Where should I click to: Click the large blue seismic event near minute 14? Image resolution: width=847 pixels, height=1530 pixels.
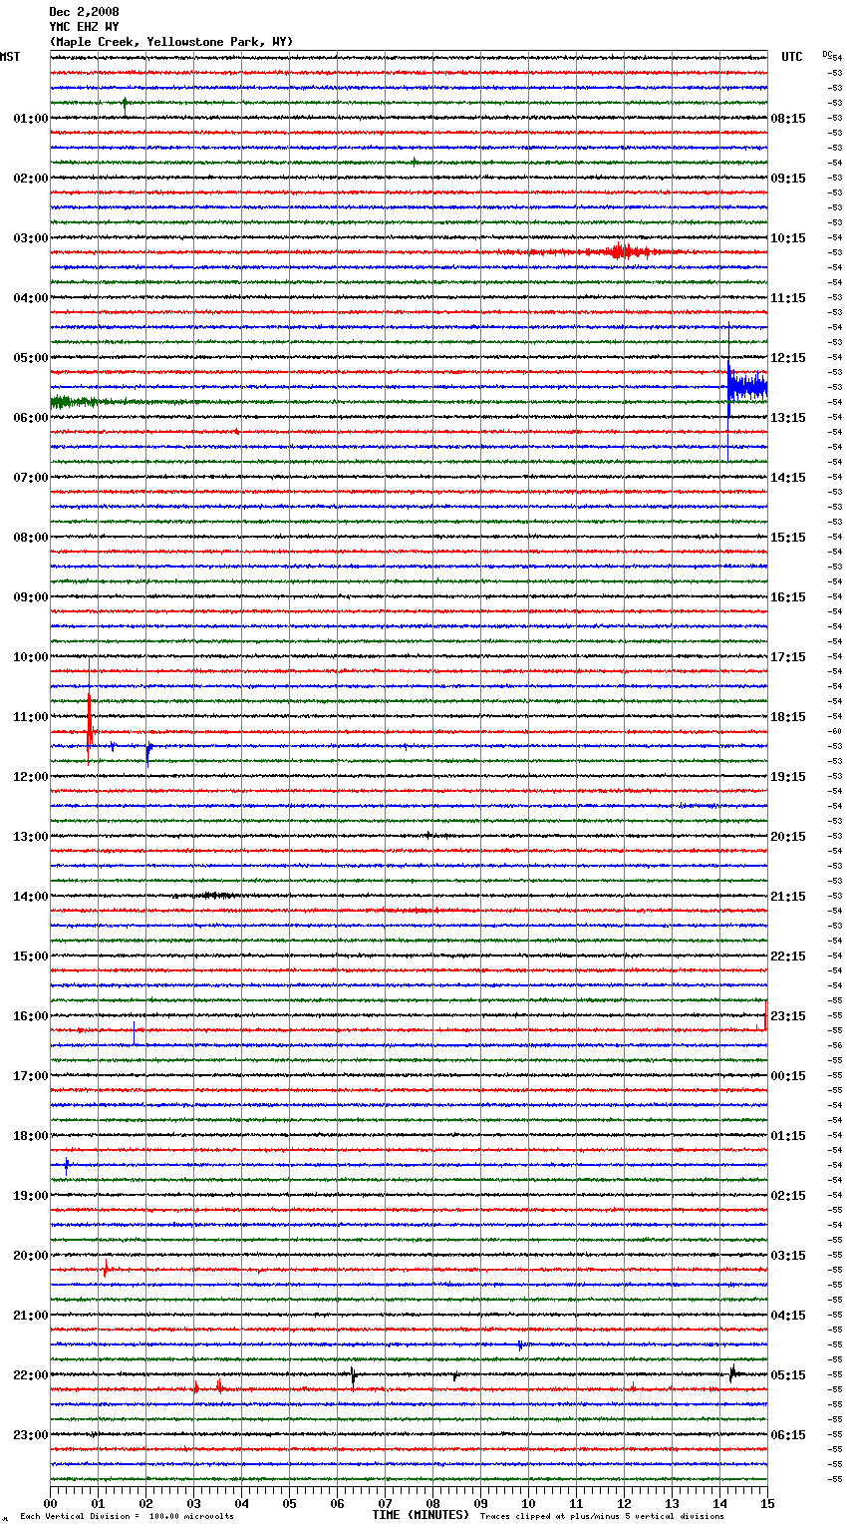coord(746,387)
